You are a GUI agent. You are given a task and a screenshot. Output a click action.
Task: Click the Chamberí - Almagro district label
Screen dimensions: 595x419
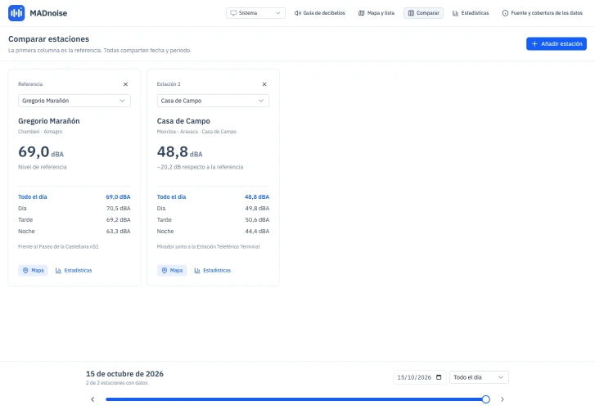coord(40,132)
